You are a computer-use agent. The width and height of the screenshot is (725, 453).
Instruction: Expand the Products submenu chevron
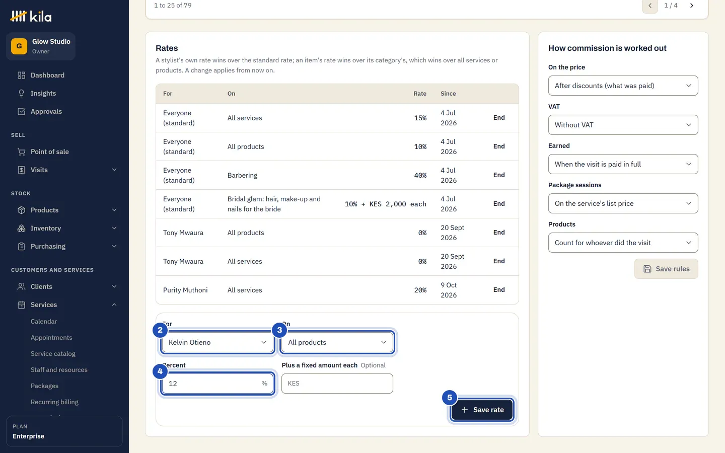coord(114,210)
